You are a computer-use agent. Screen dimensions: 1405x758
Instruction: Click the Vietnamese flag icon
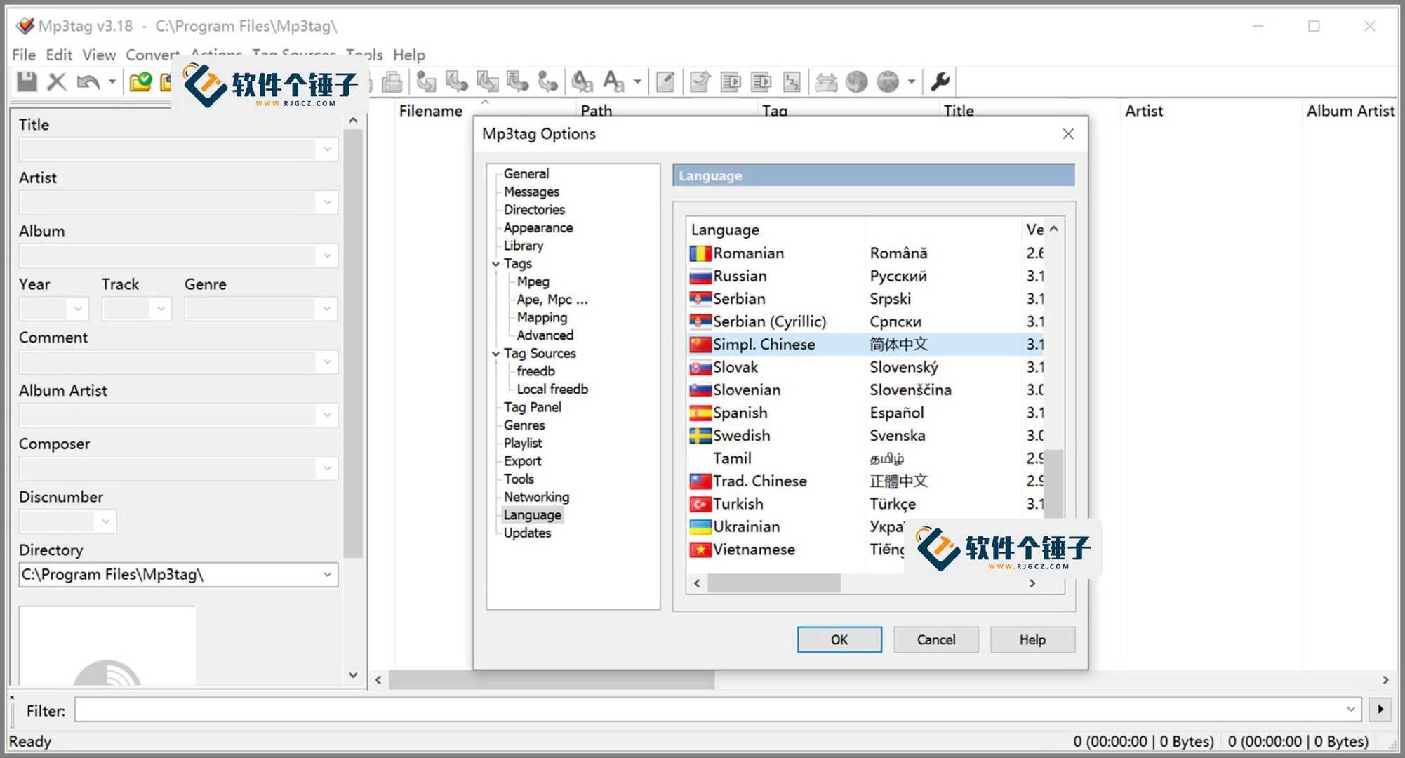(x=700, y=550)
